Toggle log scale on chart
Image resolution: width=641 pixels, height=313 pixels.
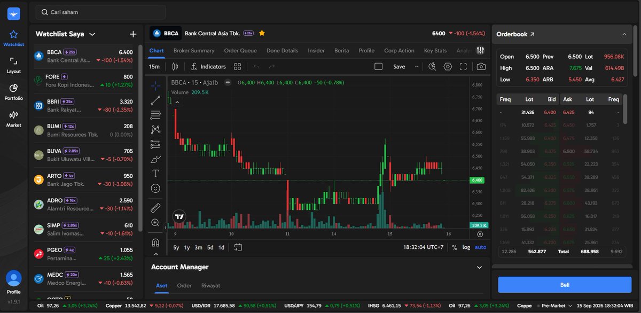(x=466, y=247)
